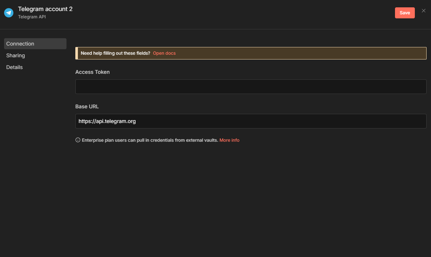Focus the Access Token input field
This screenshot has width=431, height=257.
pos(251,87)
